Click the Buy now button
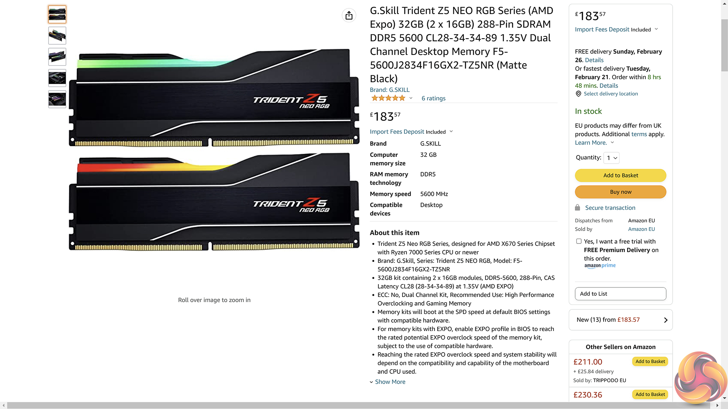 [620, 192]
